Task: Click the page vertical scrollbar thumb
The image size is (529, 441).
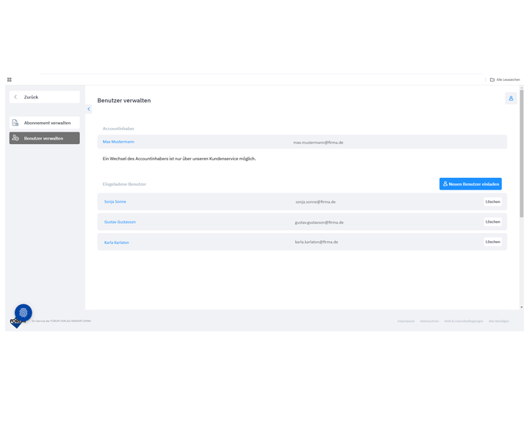Action: pos(522,154)
